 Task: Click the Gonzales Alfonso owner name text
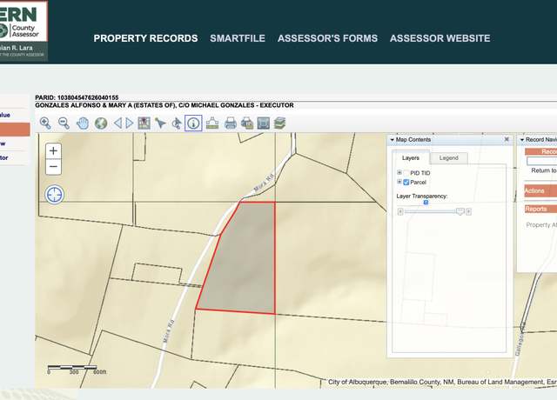pyautogui.click(x=164, y=105)
